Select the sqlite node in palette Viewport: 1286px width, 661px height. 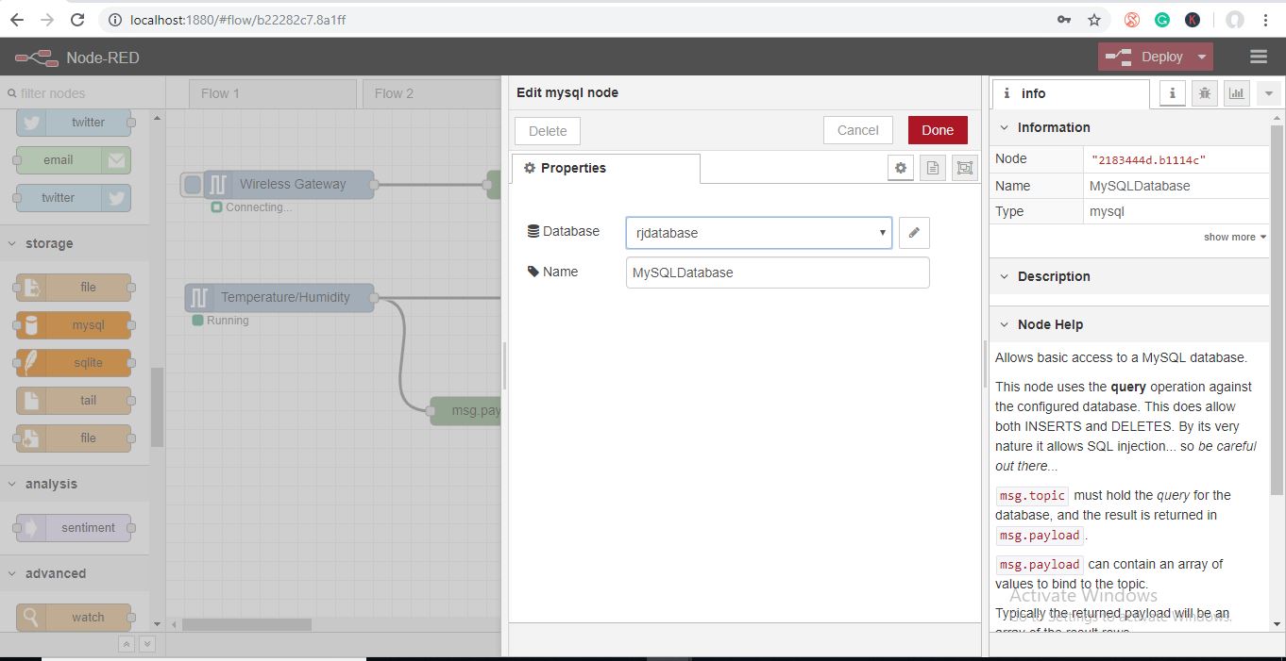(x=74, y=363)
